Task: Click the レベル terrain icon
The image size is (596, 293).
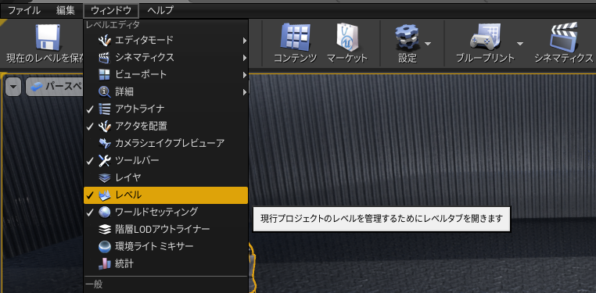Action: click(x=104, y=195)
